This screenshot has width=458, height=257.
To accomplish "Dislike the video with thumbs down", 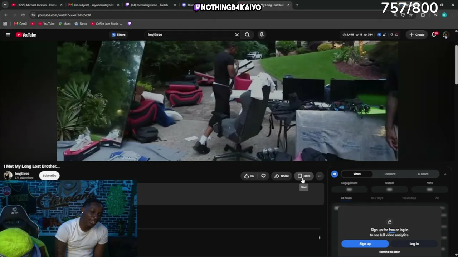I will 263,176.
